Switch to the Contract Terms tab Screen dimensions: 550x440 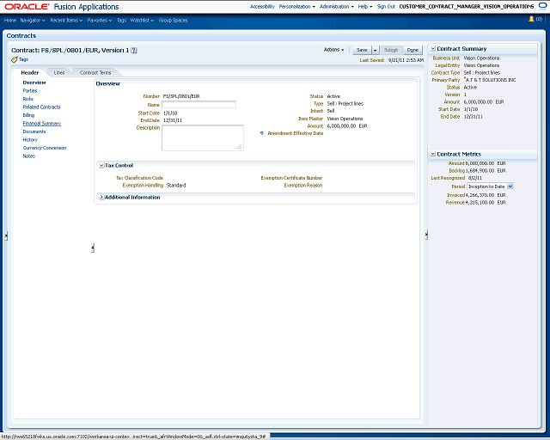[95, 73]
